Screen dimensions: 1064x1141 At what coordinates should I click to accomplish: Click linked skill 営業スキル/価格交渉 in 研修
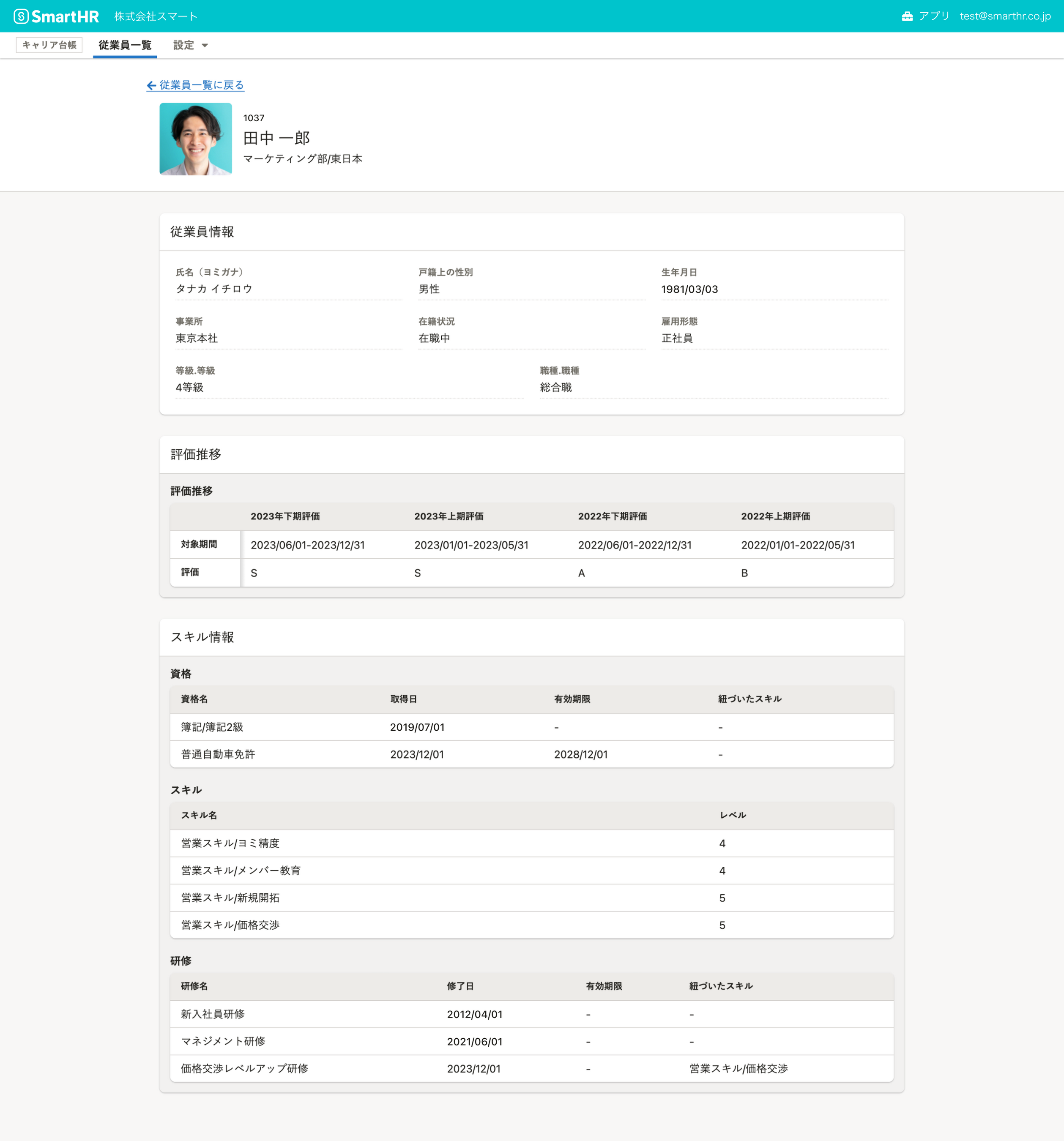pyautogui.click(x=738, y=1069)
